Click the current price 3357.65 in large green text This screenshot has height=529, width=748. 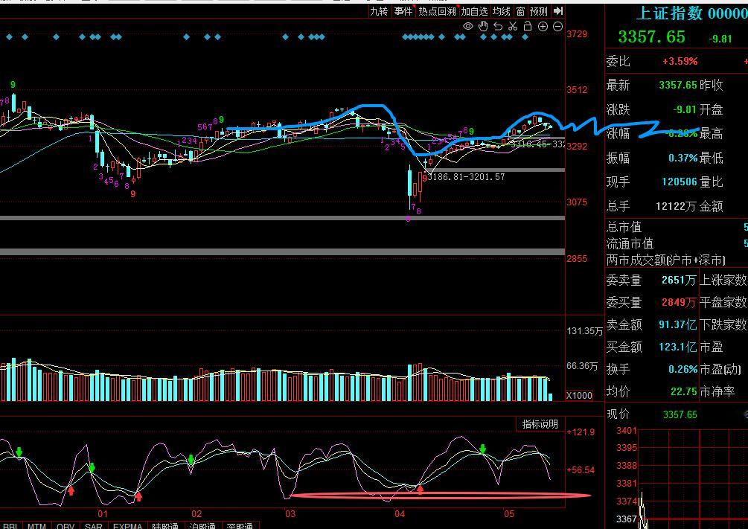(x=652, y=36)
